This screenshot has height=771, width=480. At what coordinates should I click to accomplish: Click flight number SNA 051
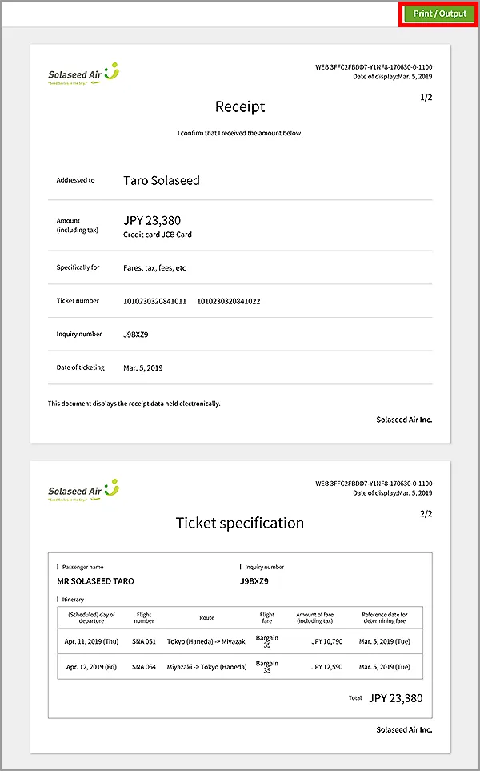click(x=144, y=642)
